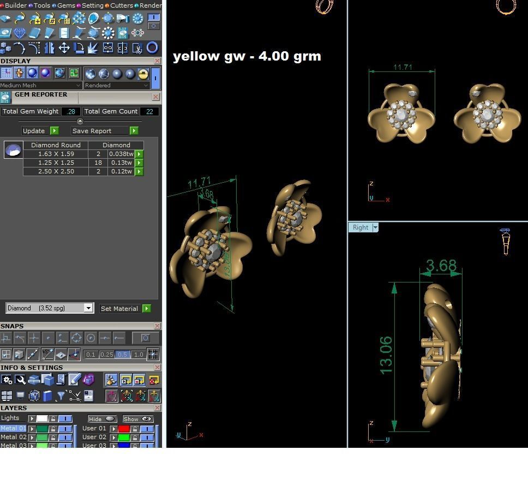This screenshot has width=528, height=492.
Task: Click the green grid display icon
Action: pyautogui.click(x=74, y=73)
